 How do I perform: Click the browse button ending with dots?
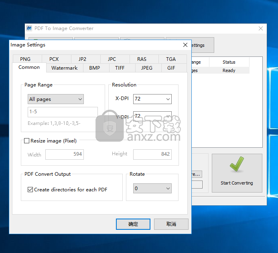[197, 174]
